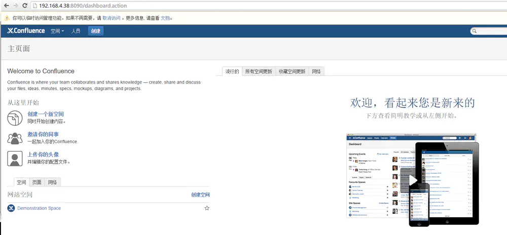507x235 pixels.
Task: Click the Confluence logo
Action: point(26,31)
